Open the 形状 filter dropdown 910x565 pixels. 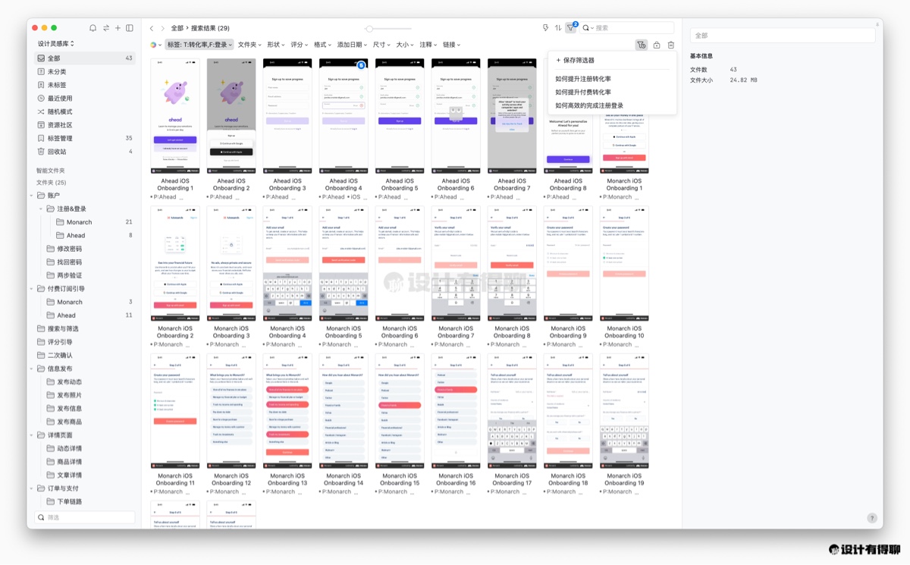click(x=276, y=45)
